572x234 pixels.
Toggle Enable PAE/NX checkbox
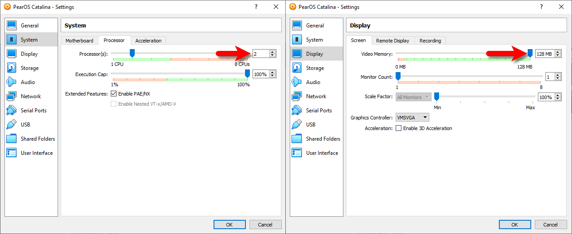coord(113,94)
